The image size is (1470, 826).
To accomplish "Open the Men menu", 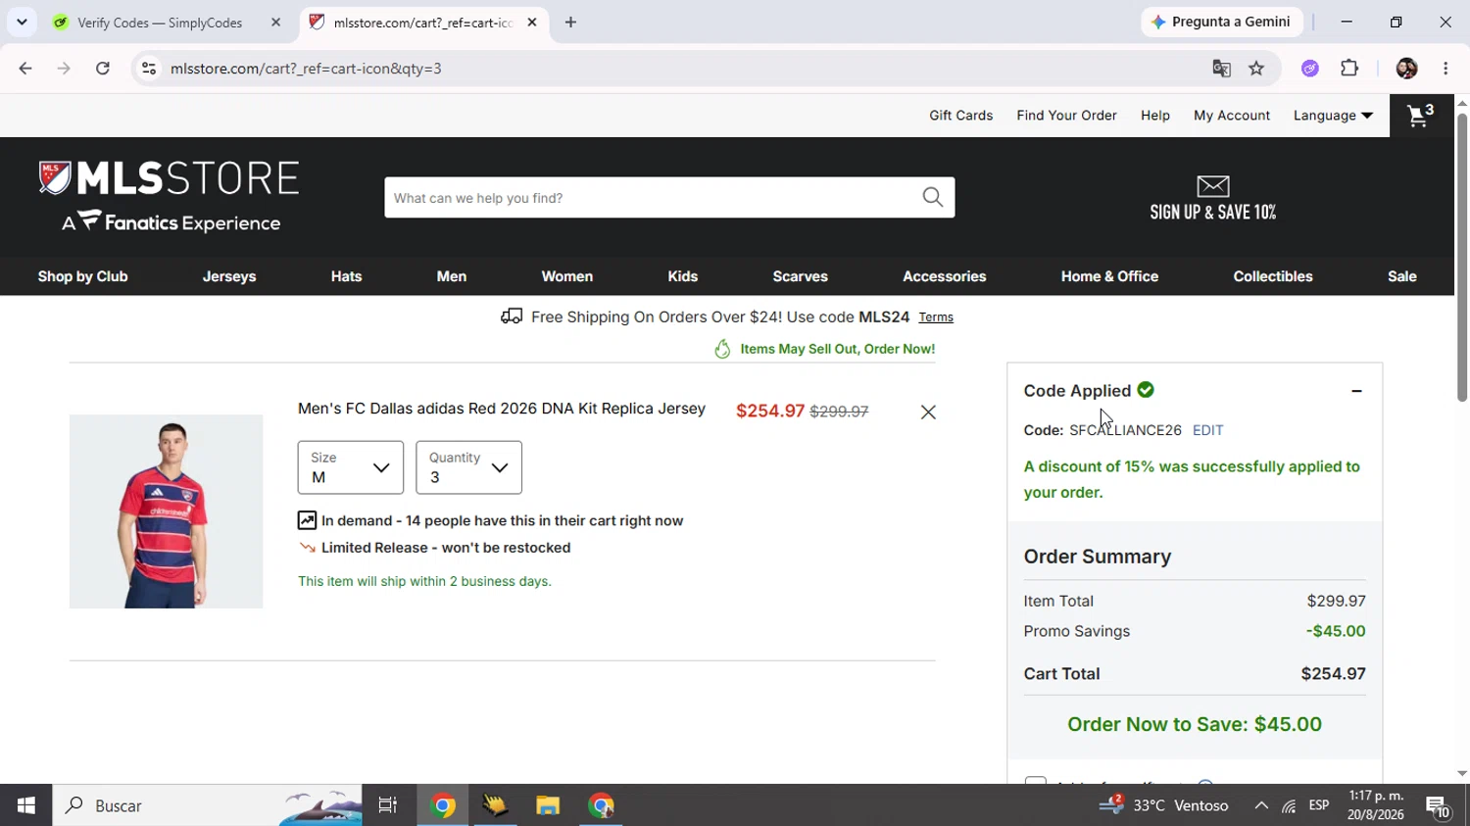I will pyautogui.click(x=452, y=276).
